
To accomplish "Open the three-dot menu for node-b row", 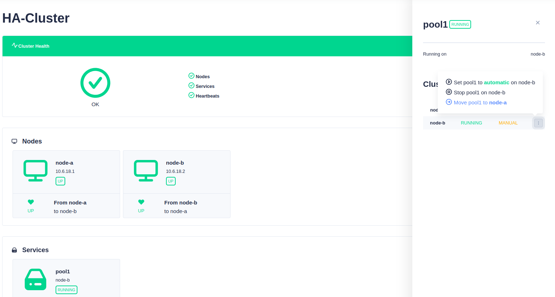I will (538, 123).
